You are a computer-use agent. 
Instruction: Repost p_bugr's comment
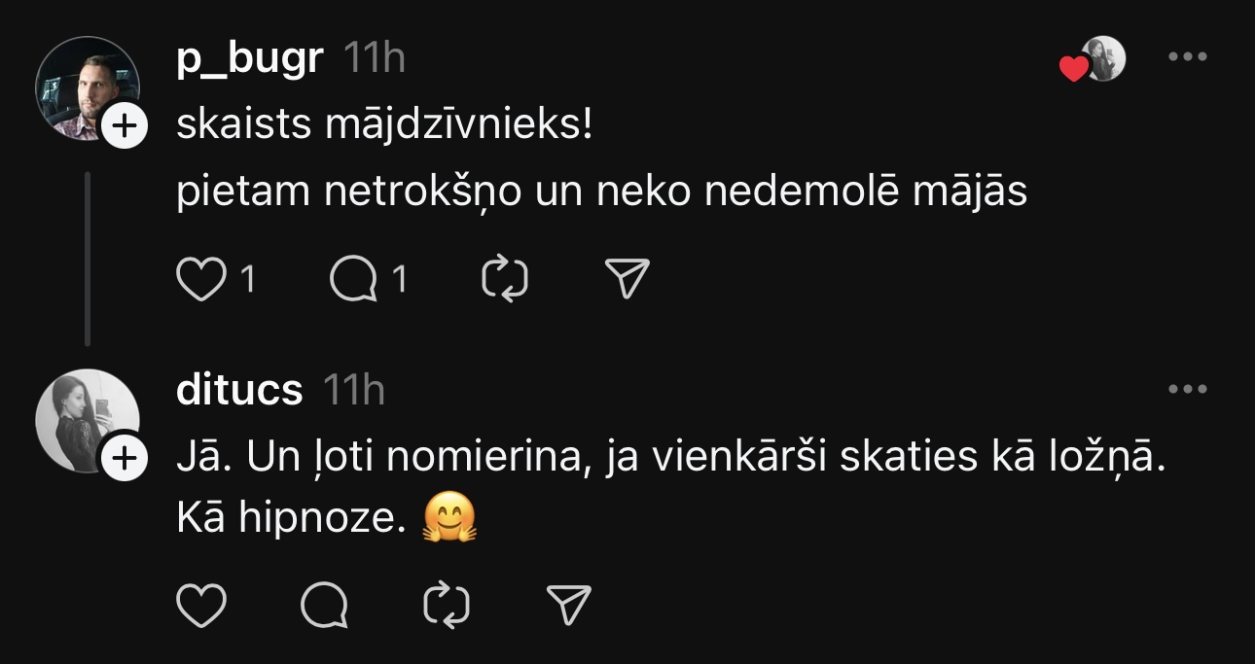coord(505,280)
